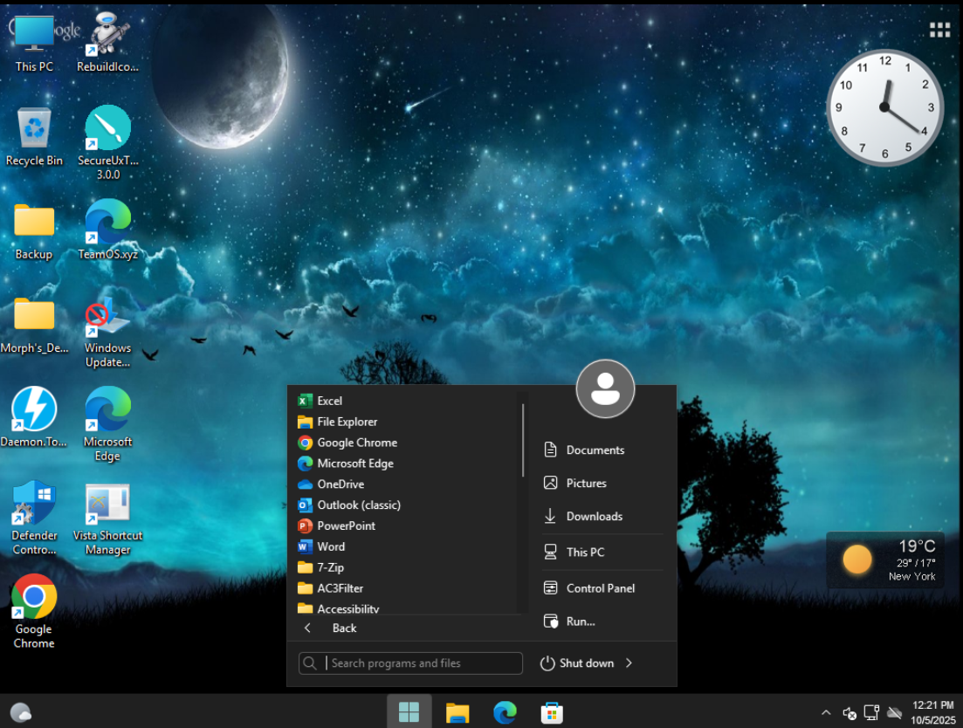Open Downloads from the right pane
The image size is (963, 728).
pos(594,517)
